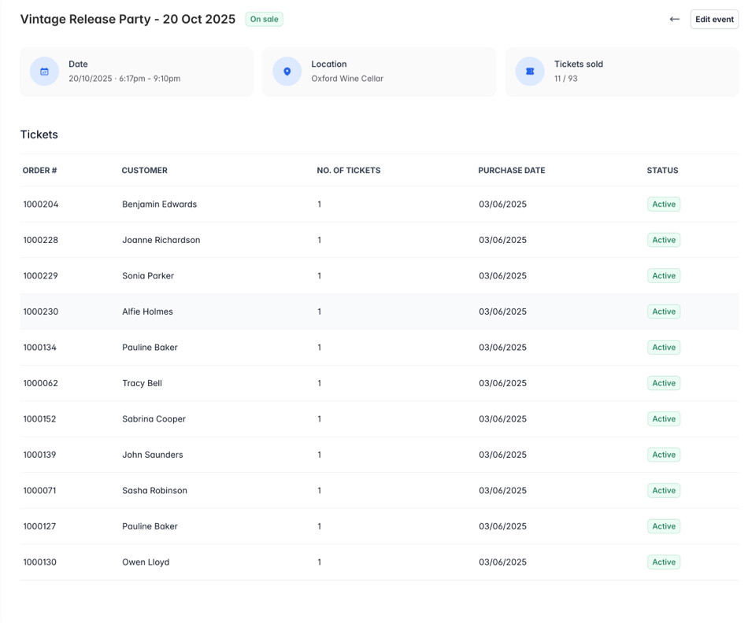Select order number 1000139
The image size is (748, 623).
(x=40, y=454)
